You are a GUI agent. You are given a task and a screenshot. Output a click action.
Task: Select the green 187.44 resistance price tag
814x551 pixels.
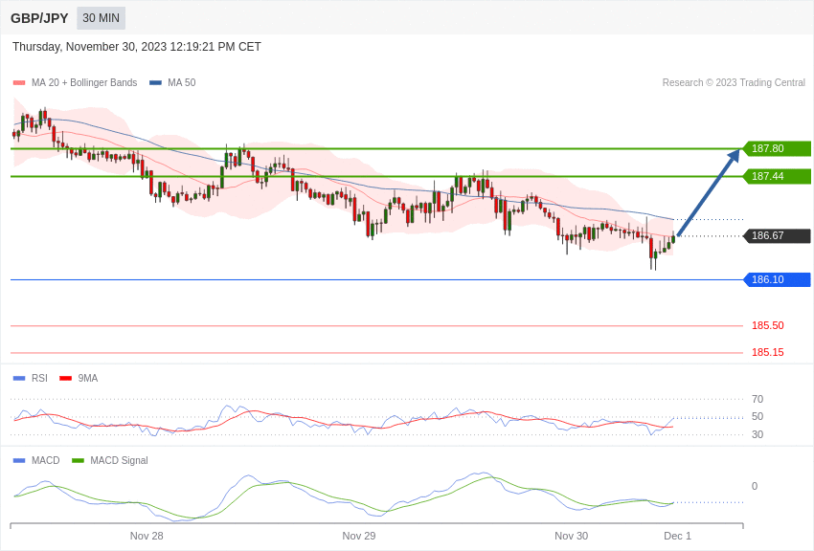(x=777, y=176)
